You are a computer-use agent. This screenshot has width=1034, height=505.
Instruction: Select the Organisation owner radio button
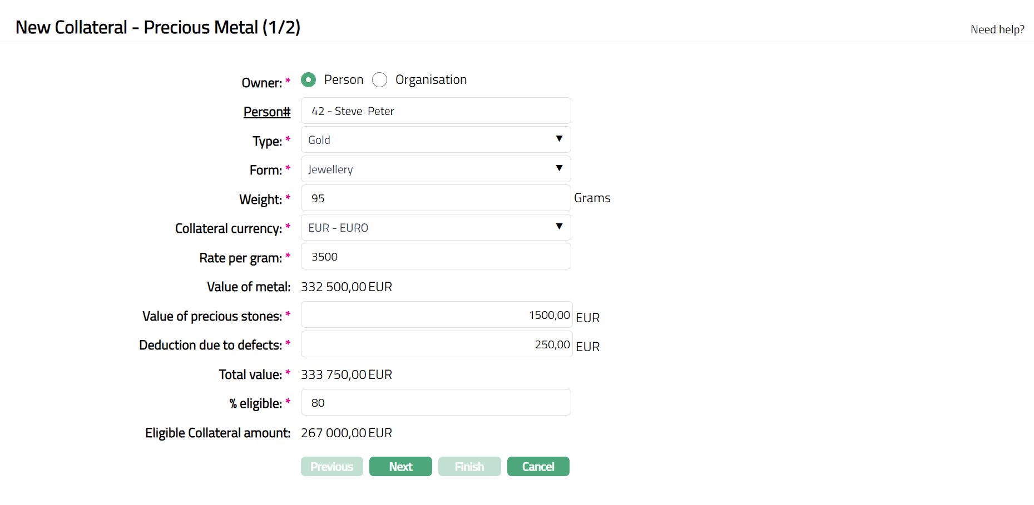(x=379, y=80)
